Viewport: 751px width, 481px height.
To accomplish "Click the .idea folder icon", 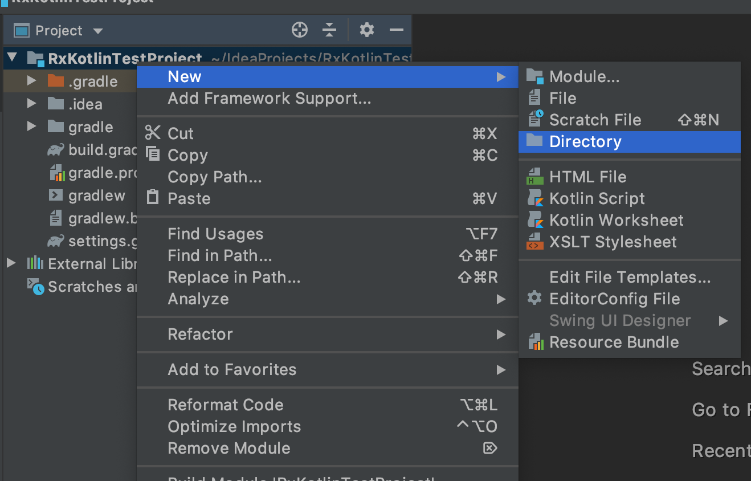I will coord(55,104).
